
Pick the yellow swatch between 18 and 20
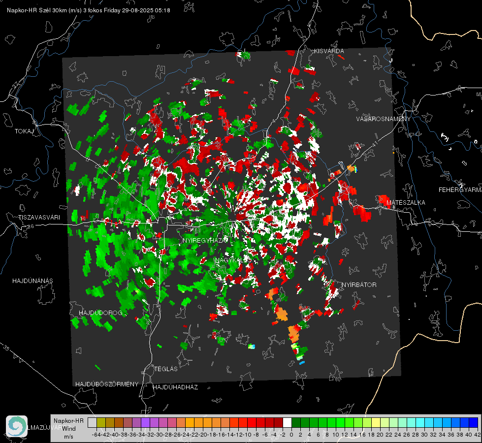pos(376,422)
